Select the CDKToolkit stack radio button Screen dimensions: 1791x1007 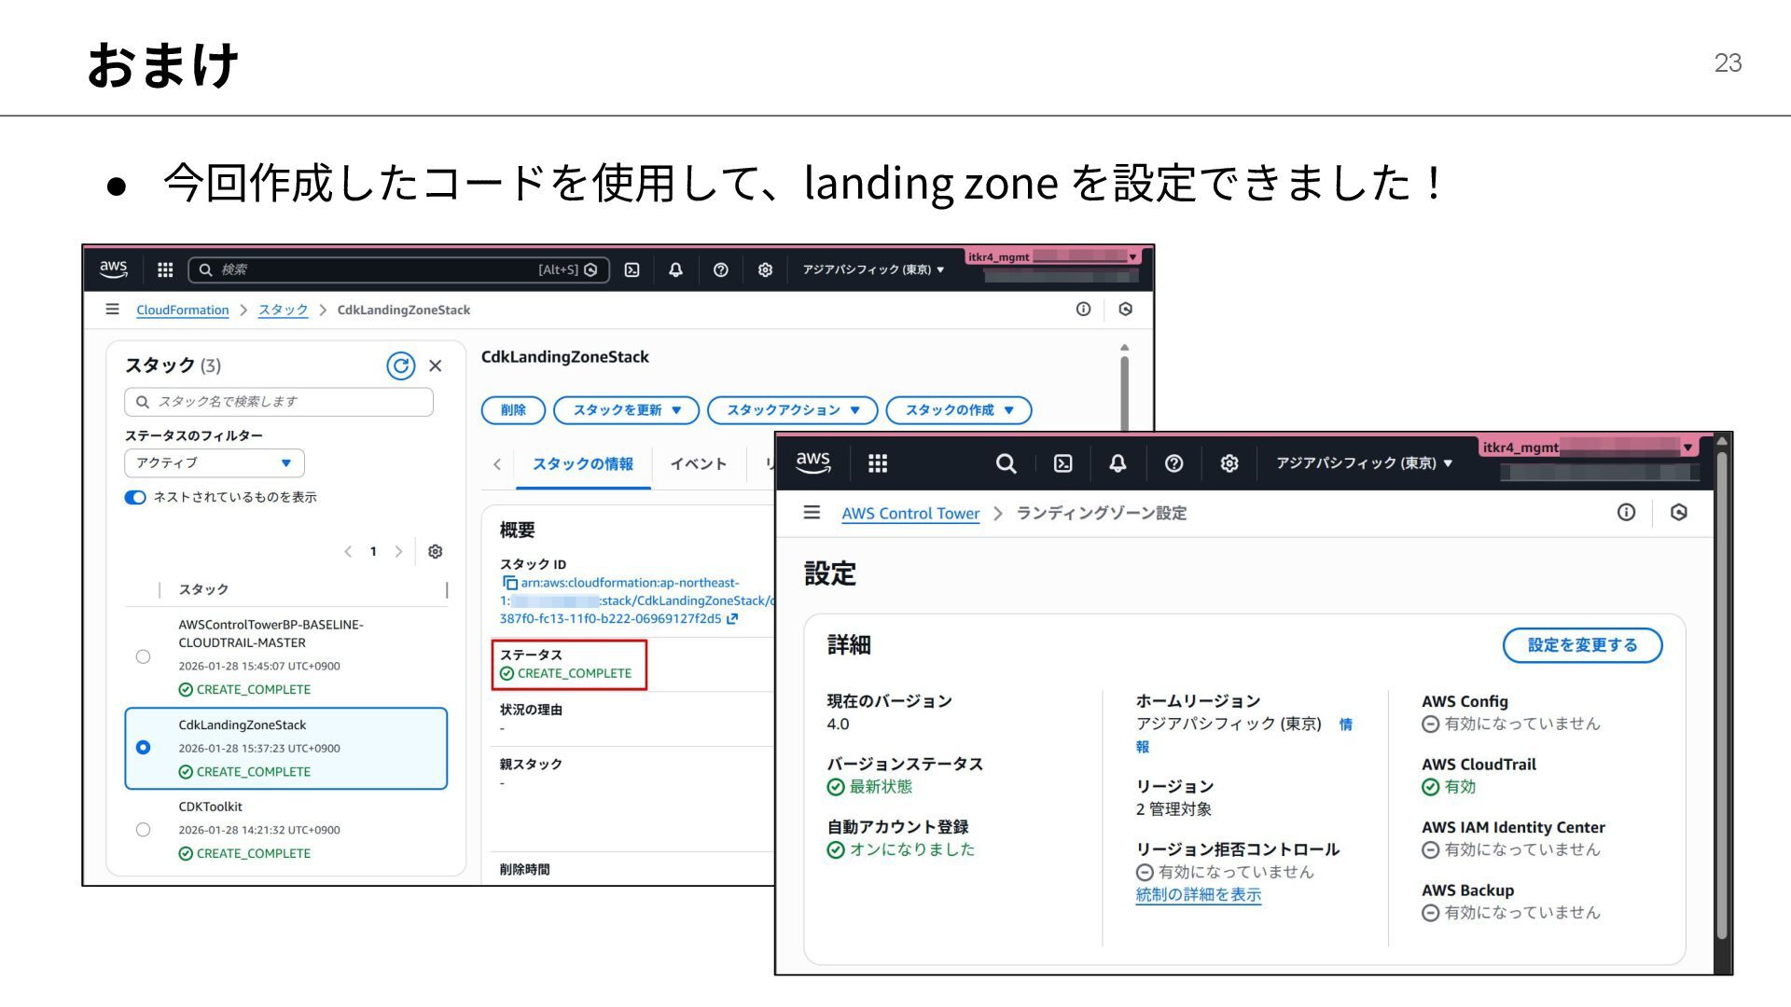143,830
